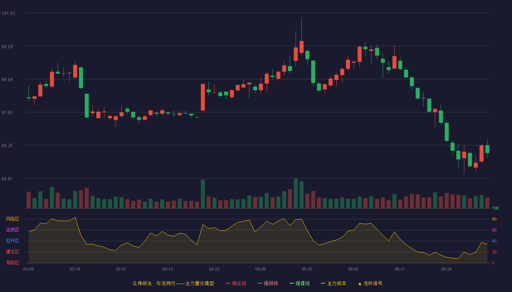512x292 pixels.
Task: Click the 04-13 date label
Action: coord(167,269)
